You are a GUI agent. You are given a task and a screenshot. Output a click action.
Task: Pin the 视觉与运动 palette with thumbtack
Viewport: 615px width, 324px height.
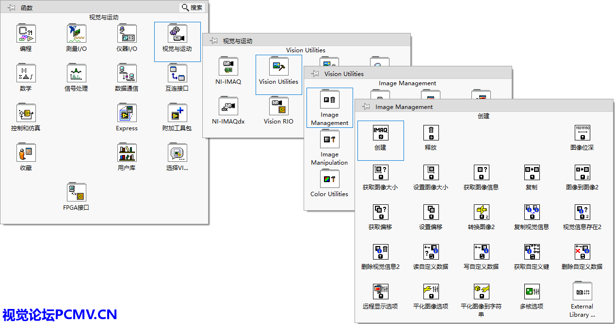coord(213,41)
